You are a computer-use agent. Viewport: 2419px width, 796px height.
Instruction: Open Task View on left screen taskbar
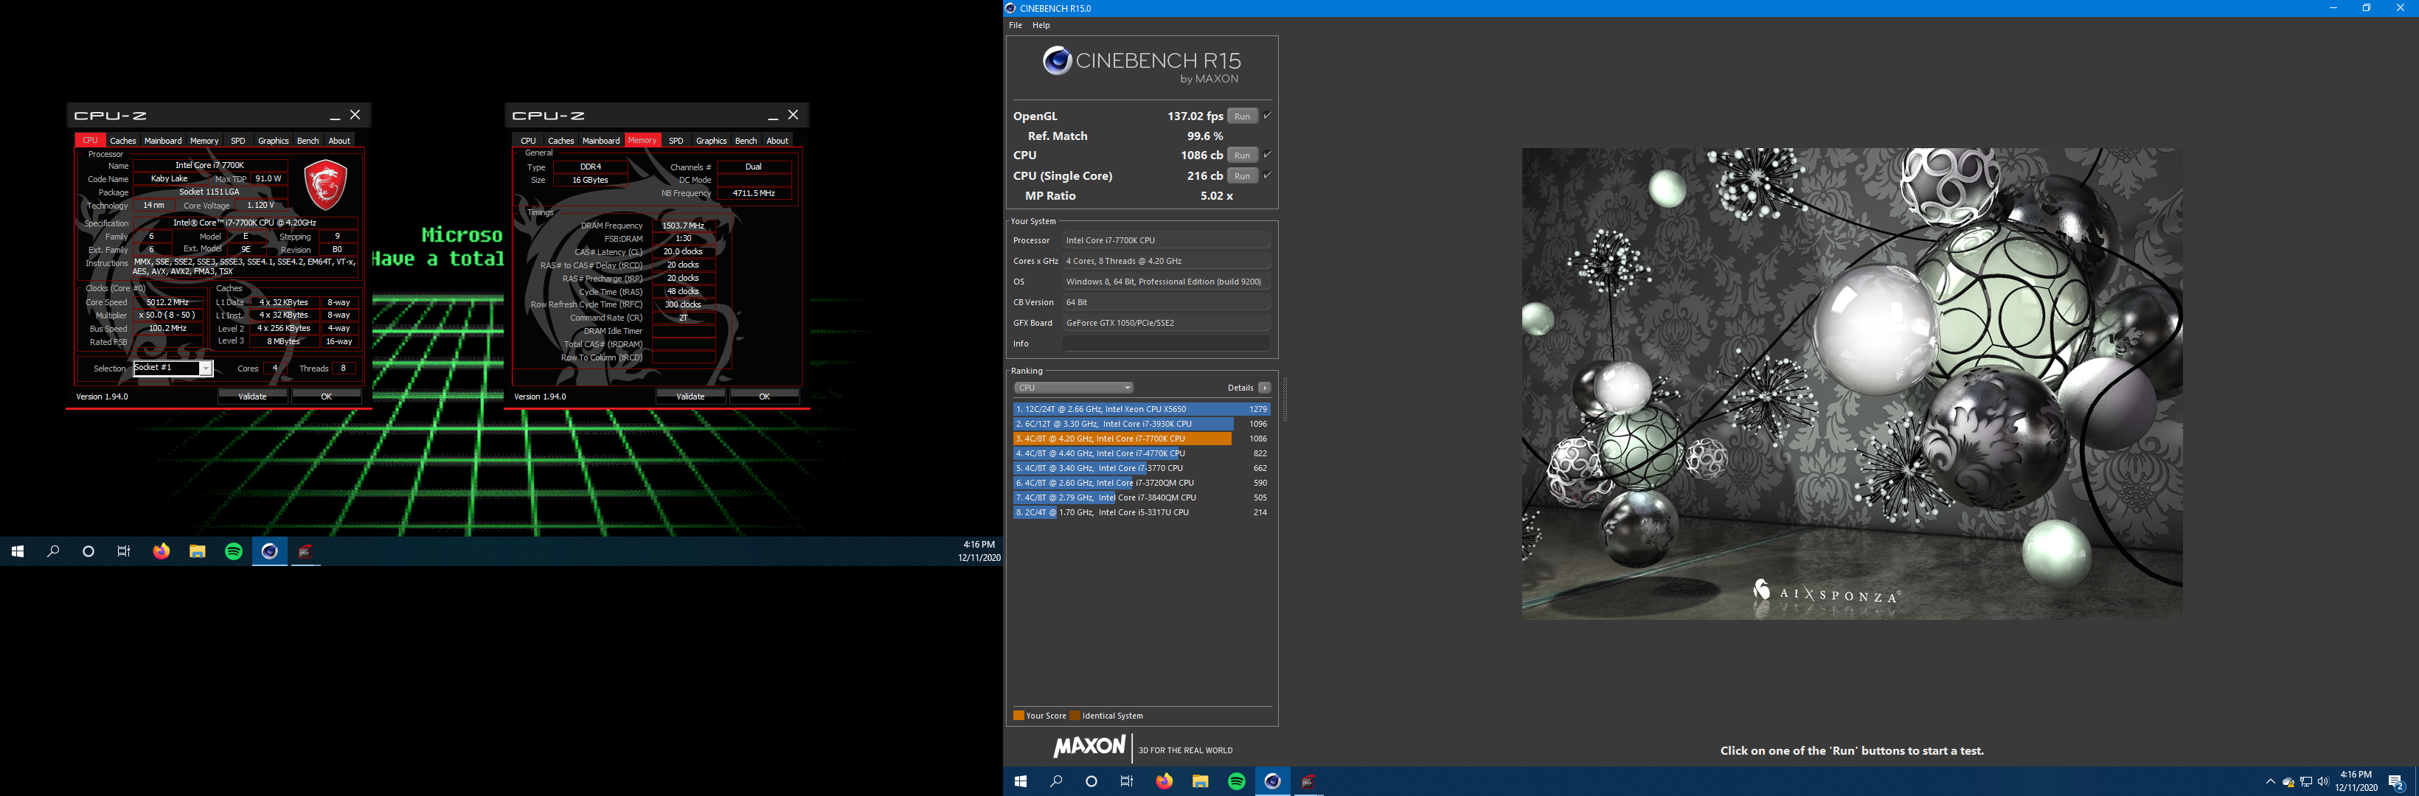tap(124, 551)
